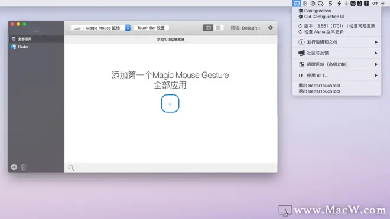Add a new app with sidebar plus icon
The width and height of the screenshot is (390, 219).
pyautogui.click(x=14, y=167)
